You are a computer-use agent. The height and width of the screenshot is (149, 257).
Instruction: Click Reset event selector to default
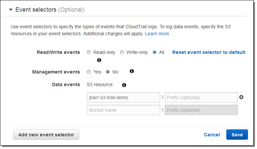209,52
